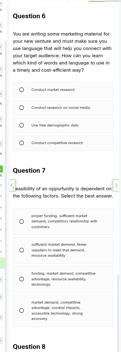
Task: Advance with the right chevron arrow
Action: pos(116,185)
